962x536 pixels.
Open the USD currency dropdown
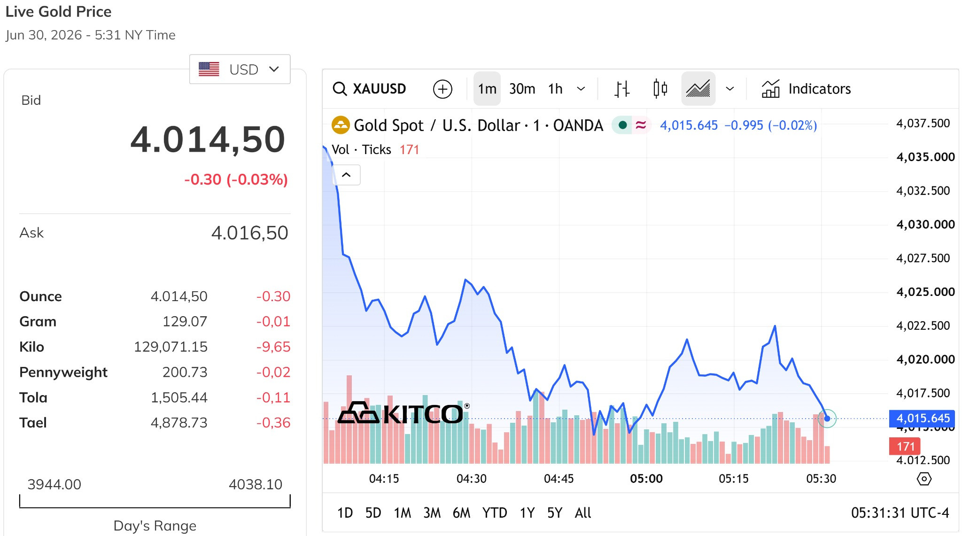point(240,70)
